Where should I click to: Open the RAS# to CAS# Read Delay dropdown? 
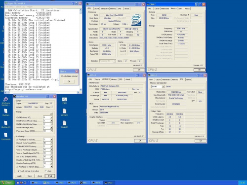51,121
